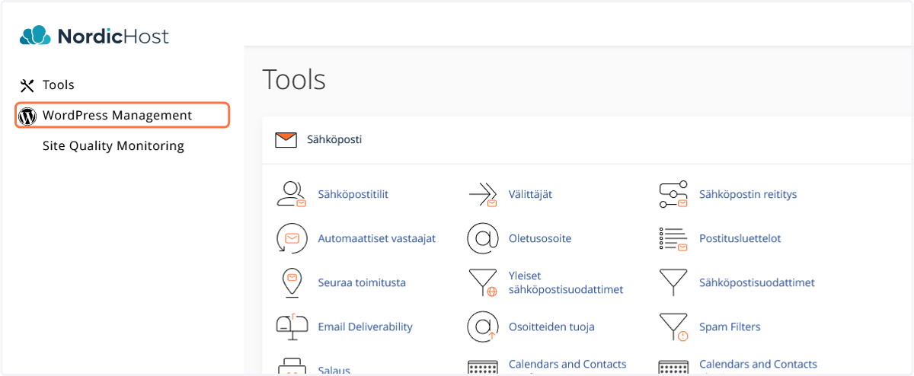Viewport: 914px width, 376px height.
Task: Click the Yleiset sähköpostisuodattimet funnel icon
Action: [482, 282]
